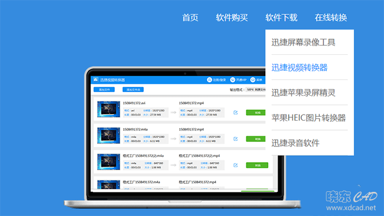384x216 pixels.
Task: Open the 软件购买 navigation item
Action: [x=231, y=18]
